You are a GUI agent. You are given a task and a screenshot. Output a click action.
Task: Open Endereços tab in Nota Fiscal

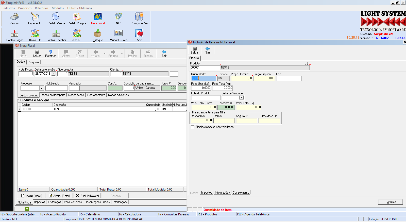tap(55, 202)
